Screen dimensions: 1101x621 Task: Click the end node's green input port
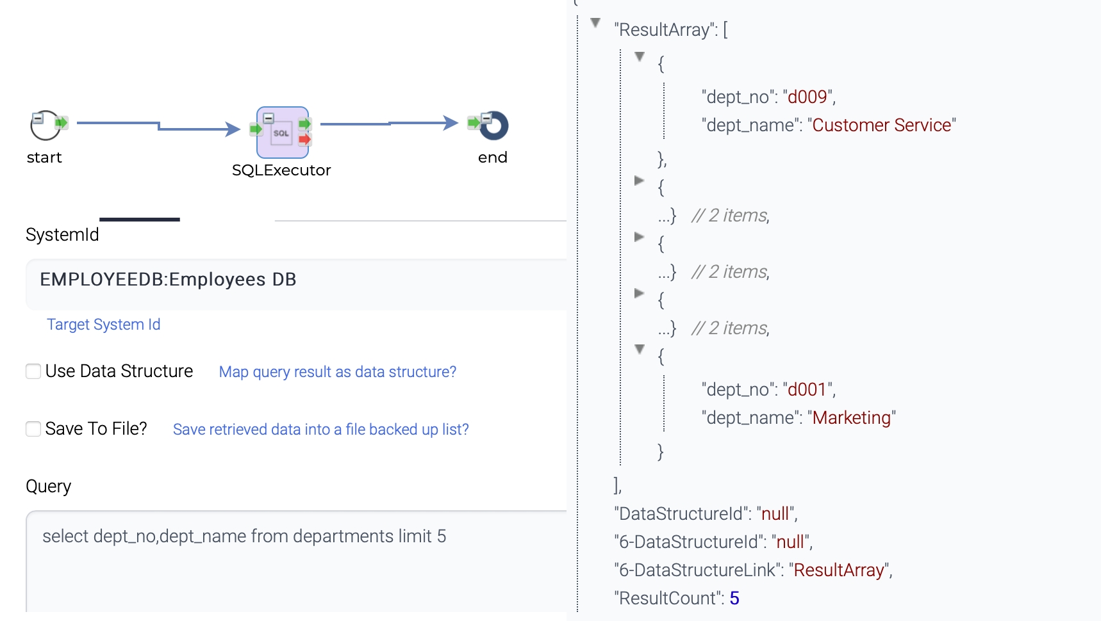pos(474,122)
